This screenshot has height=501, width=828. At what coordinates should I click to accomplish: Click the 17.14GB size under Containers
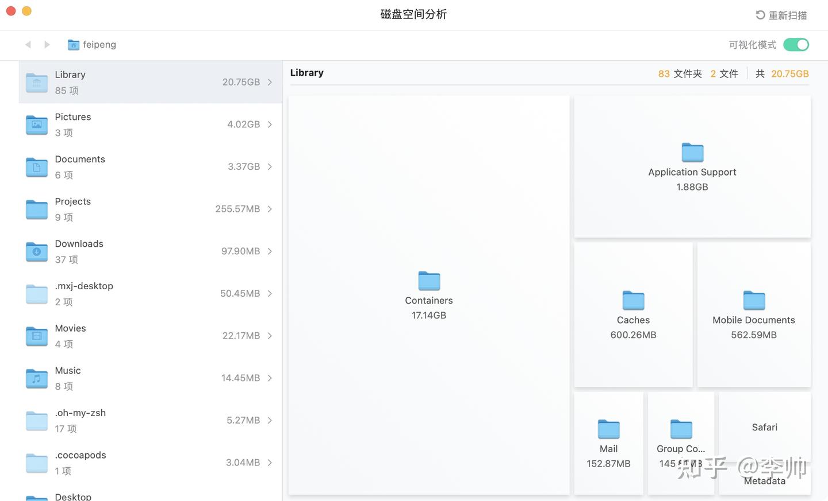point(429,315)
